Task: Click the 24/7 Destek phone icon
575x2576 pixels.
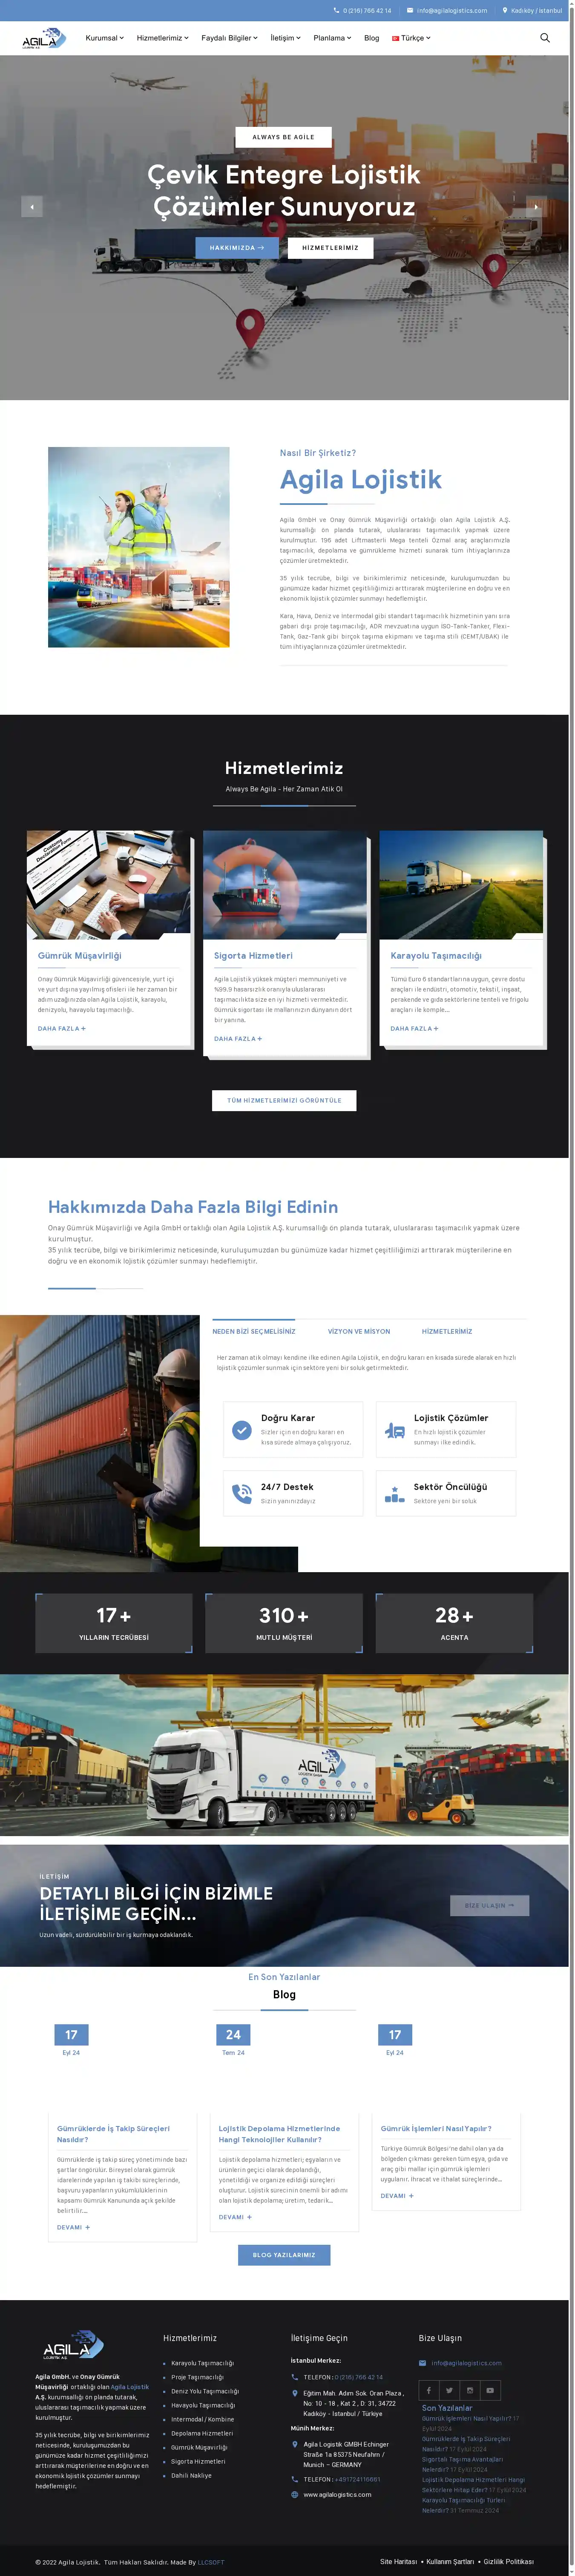Action: tap(242, 1493)
